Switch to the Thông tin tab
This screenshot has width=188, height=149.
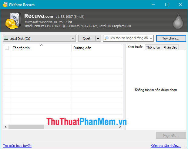(x=153, y=47)
